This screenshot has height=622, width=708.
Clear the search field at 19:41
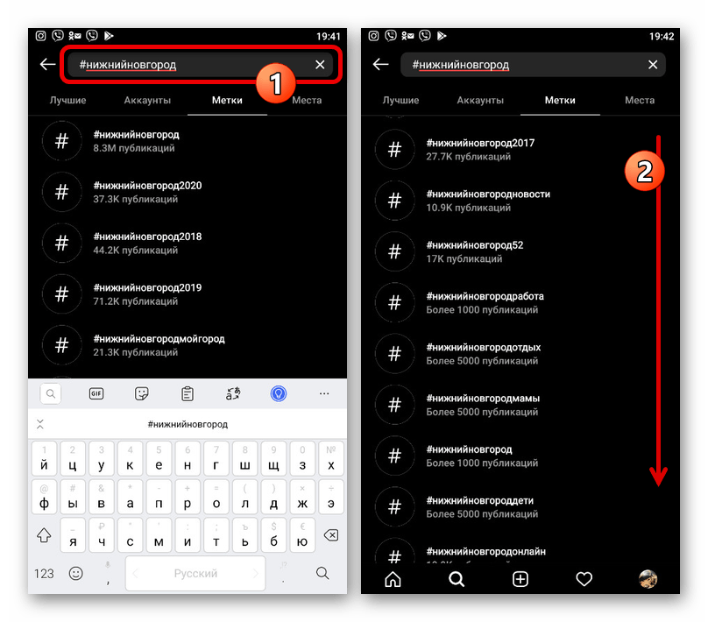click(x=320, y=65)
